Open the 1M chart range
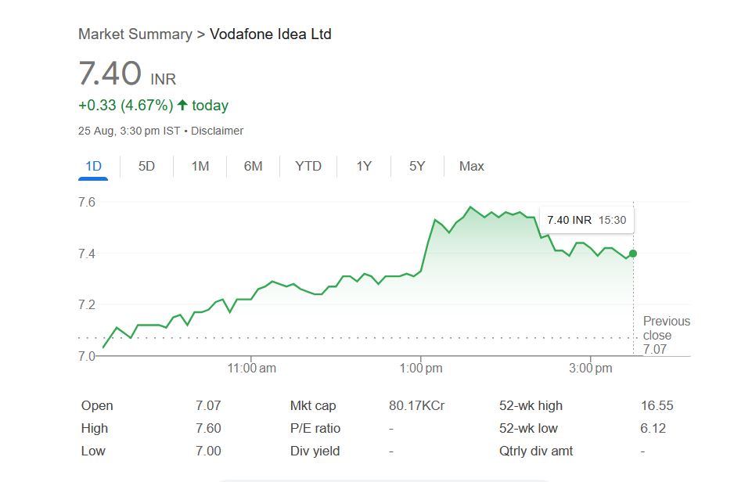The height and width of the screenshot is (482, 734). pyautogui.click(x=200, y=166)
